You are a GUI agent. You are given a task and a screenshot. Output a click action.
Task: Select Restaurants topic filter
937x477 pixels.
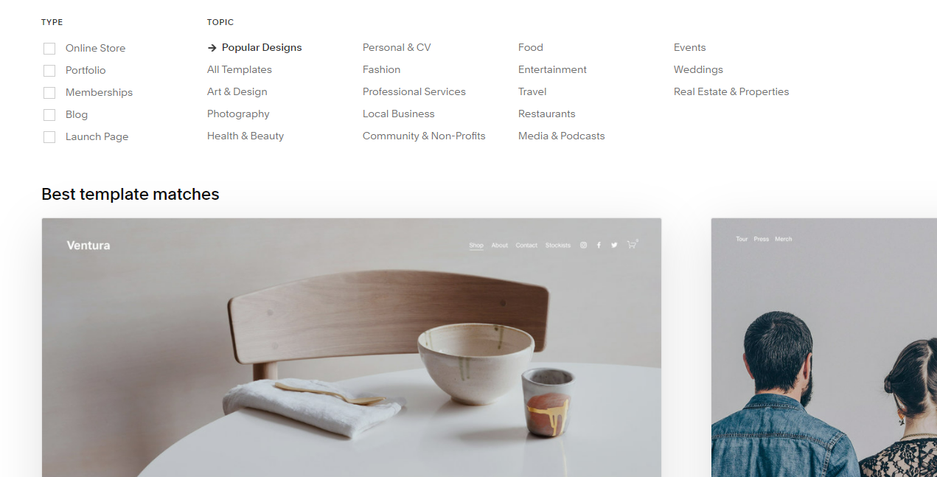pos(547,114)
